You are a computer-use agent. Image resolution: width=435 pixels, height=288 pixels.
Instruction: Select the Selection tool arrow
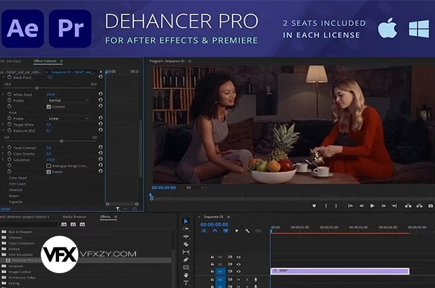[x=186, y=221]
